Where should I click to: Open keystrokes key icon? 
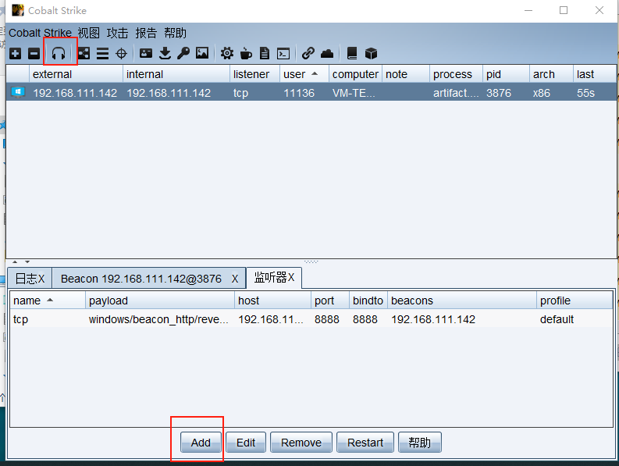183,53
